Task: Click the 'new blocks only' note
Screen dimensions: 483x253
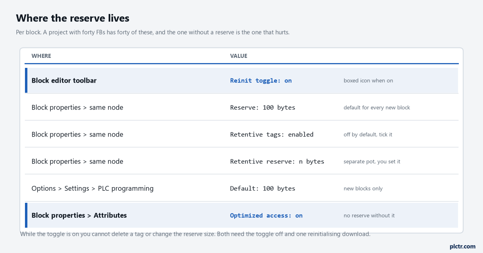Action: point(363,188)
